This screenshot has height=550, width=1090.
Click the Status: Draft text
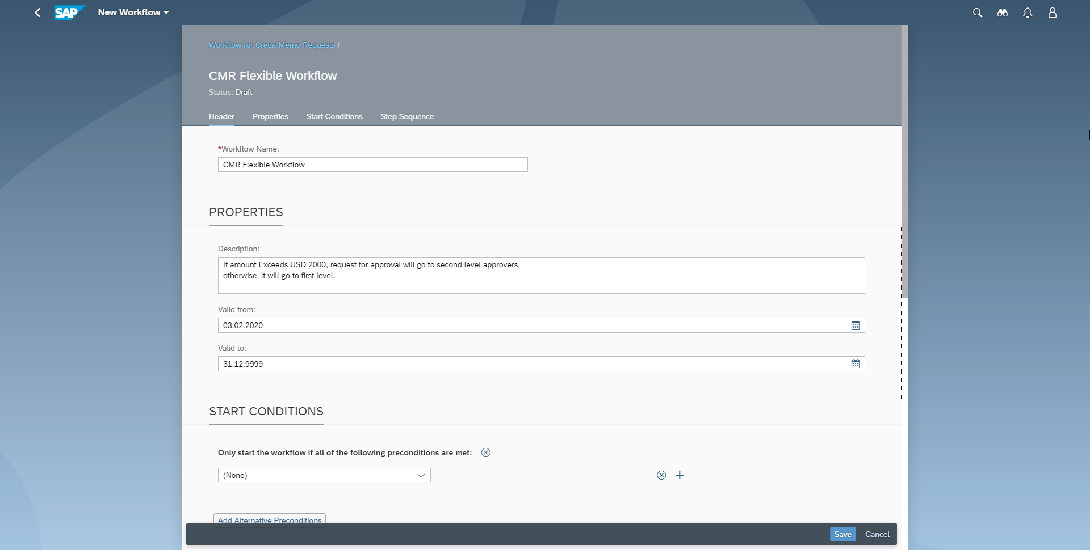click(x=230, y=92)
